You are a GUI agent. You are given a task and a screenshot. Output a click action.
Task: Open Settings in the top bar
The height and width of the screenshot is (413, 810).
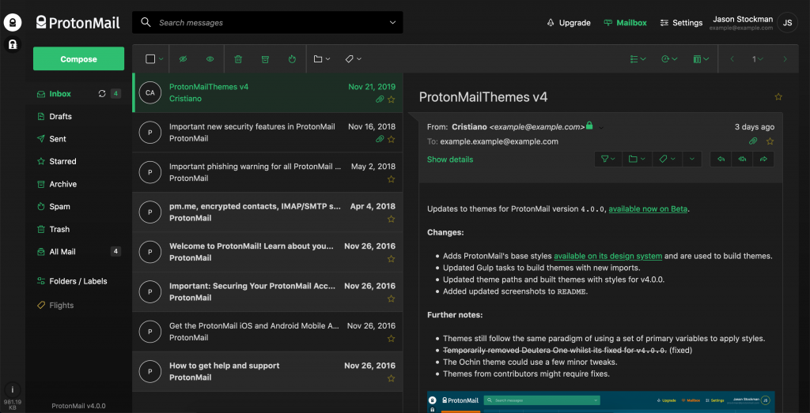pyautogui.click(x=681, y=23)
